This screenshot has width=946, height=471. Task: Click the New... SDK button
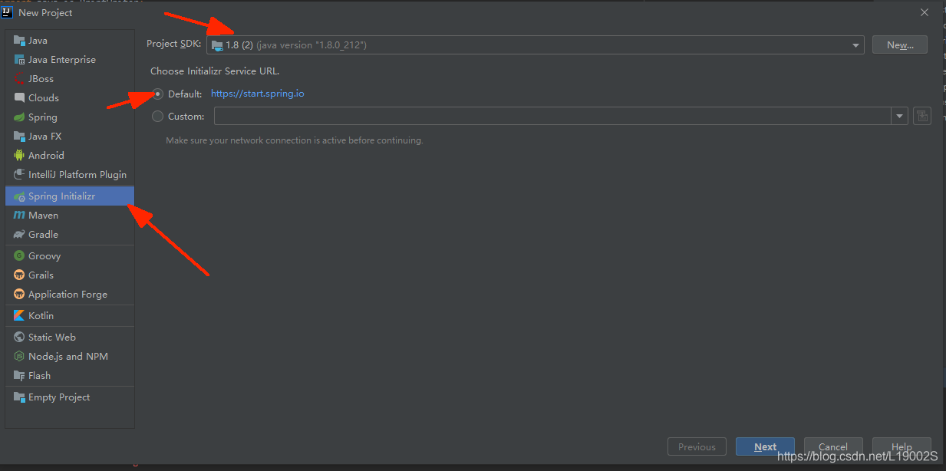coord(900,45)
